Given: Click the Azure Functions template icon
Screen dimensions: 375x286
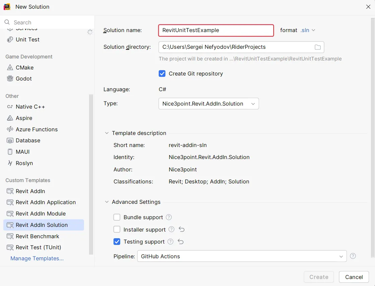Looking at the screenshot, I should coord(10,129).
